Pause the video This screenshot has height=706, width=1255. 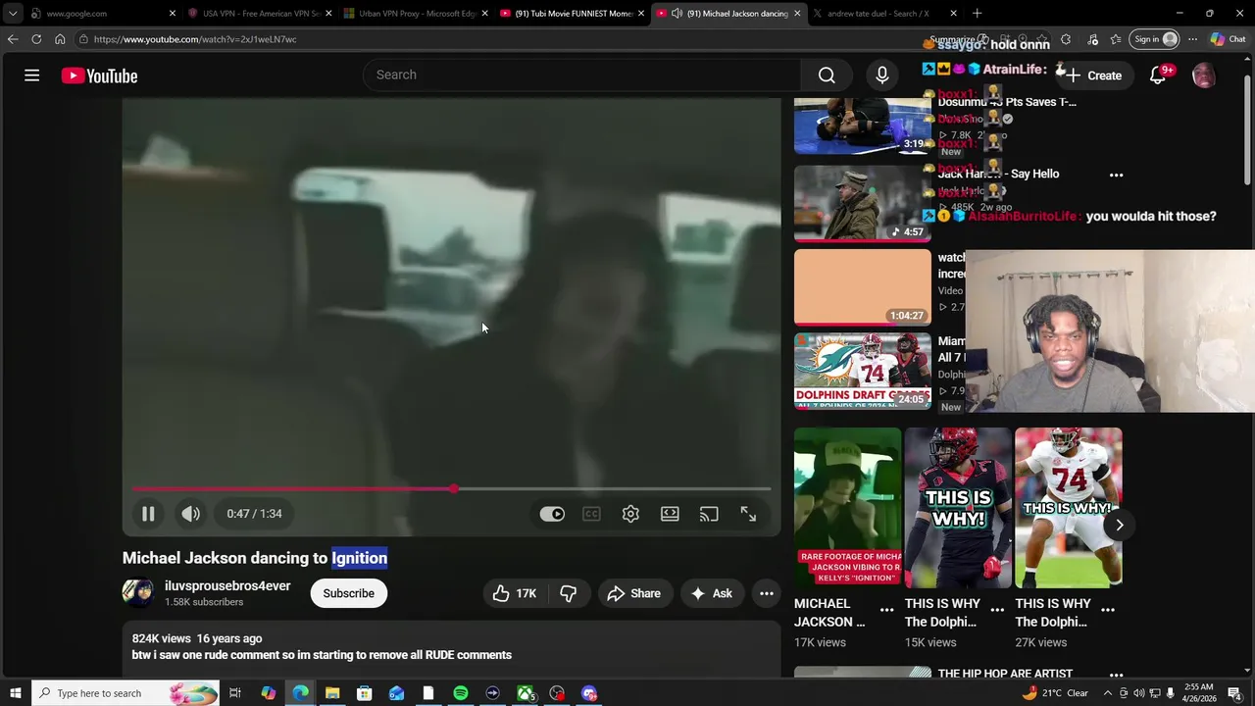pos(148,514)
